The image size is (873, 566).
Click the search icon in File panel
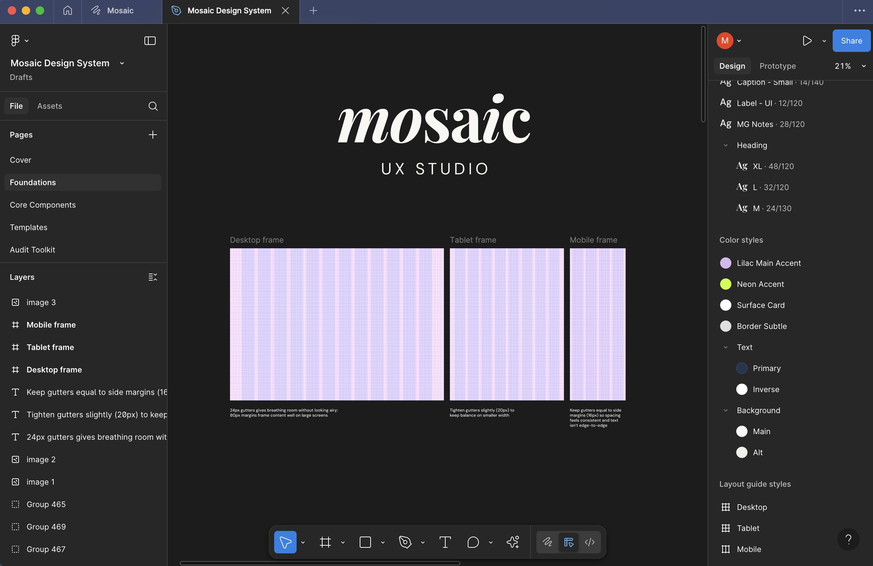[153, 106]
